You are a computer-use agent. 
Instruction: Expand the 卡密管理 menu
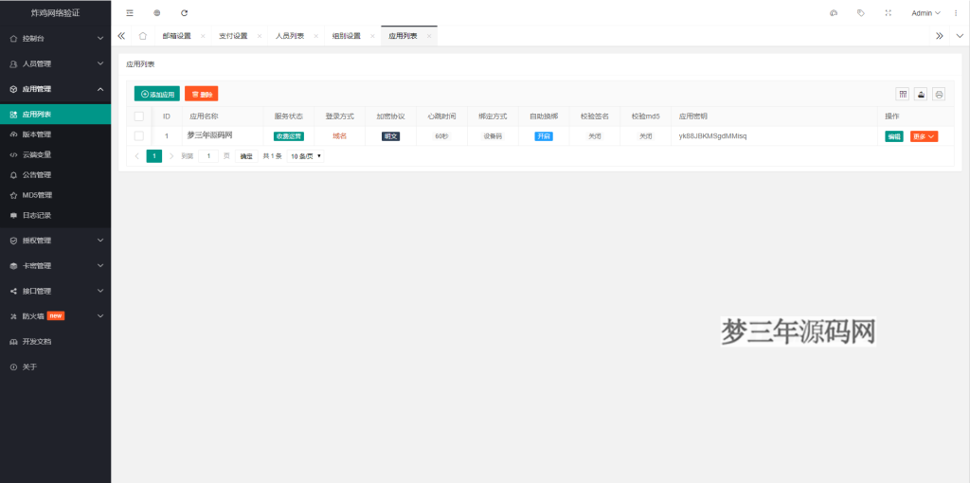tap(56, 266)
